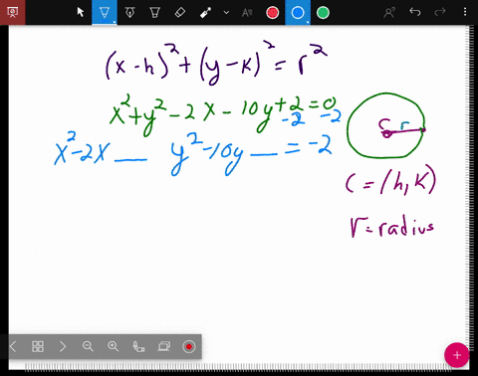The height and width of the screenshot is (376, 478).
Task: Click the horizontal scrollbar along the bottom
Action: coord(239,367)
